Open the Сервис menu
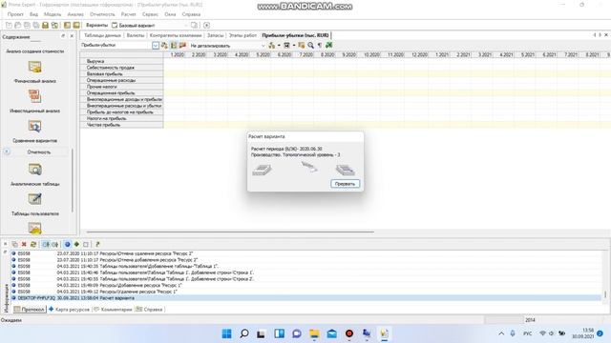Viewport: 611px width, 343px height. (x=150, y=14)
